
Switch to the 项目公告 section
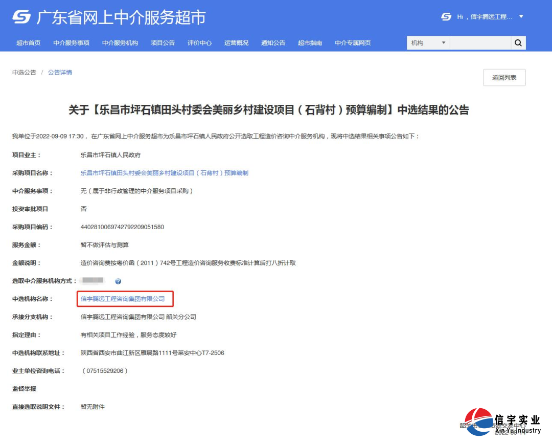point(163,43)
